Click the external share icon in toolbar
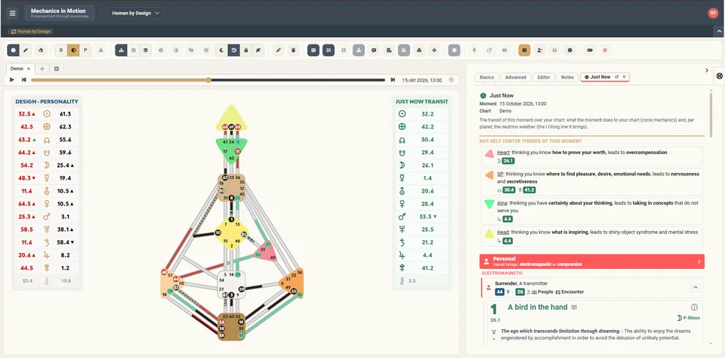 [x=489, y=50]
